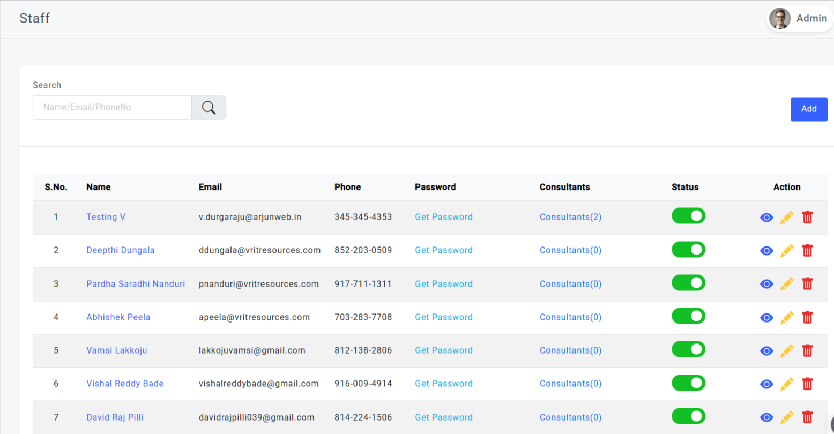Click the pencil icon for Testing V

pyautogui.click(x=787, y=218)
